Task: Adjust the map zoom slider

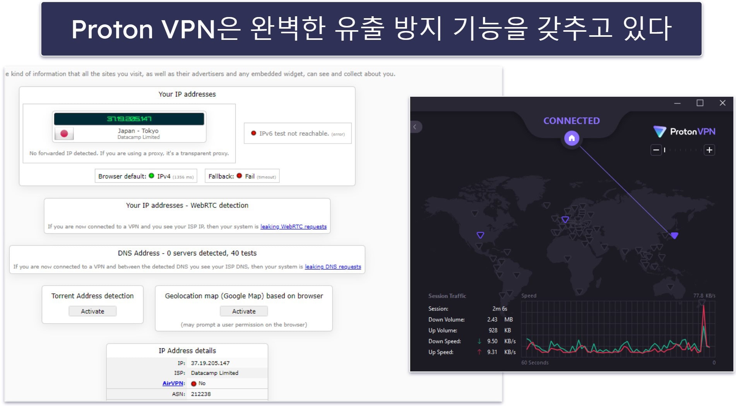Action: coord(683,150)
